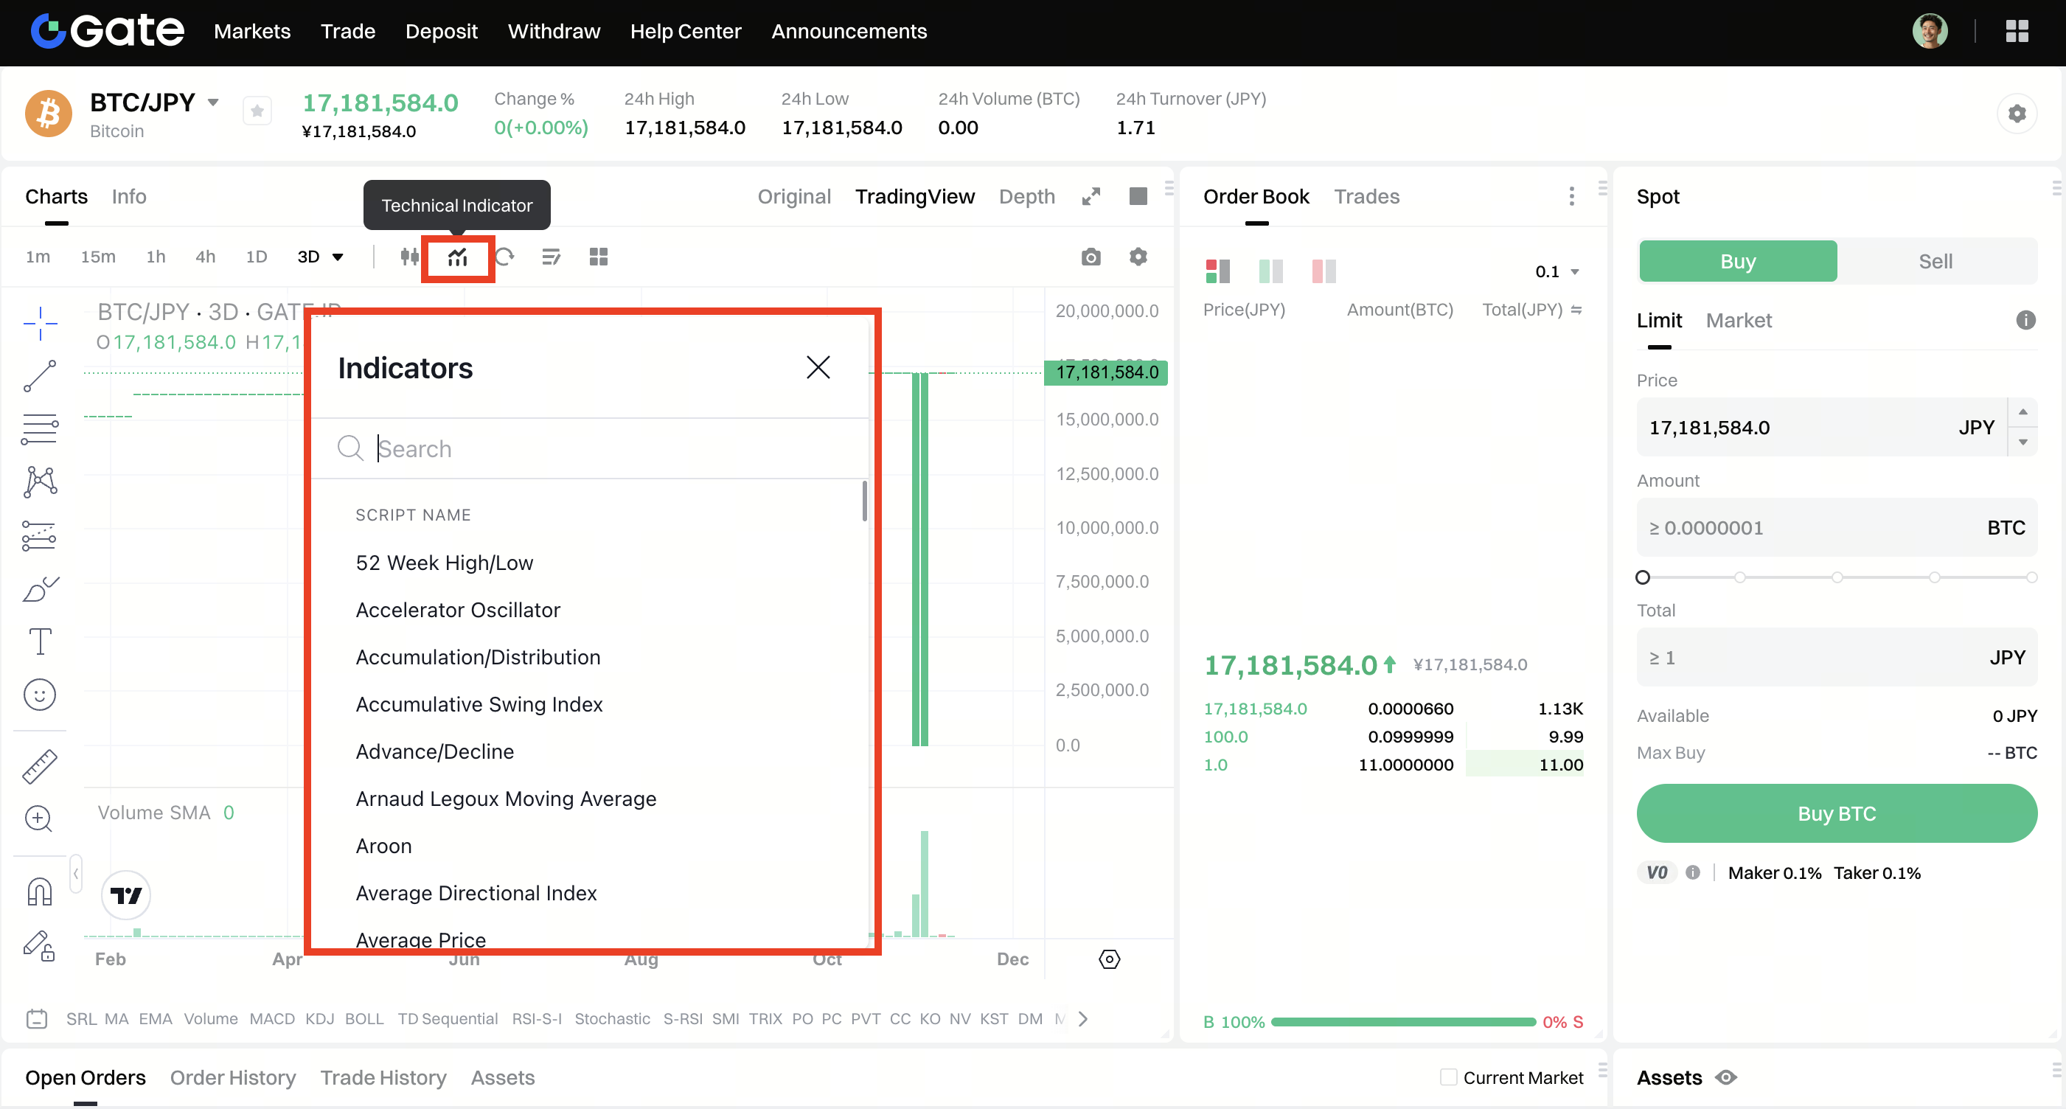The width and height of the screenshot is (2066, 1109).
Task: Switch to Market order tab
Action: [1738, 320]
